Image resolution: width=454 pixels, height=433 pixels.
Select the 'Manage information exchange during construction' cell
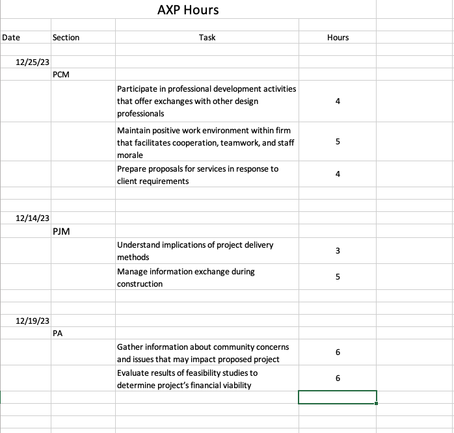point(207,277)
